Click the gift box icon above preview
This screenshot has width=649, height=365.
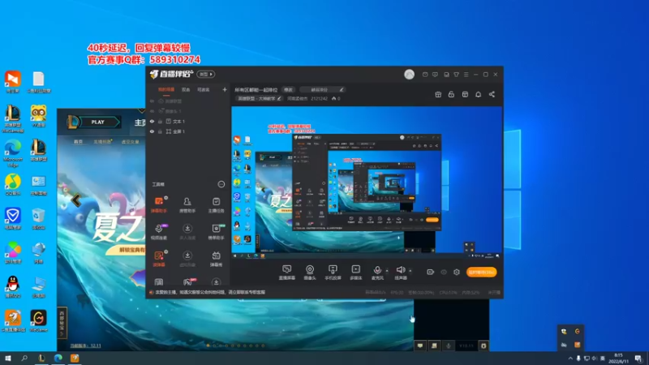(x=438, y=94)
